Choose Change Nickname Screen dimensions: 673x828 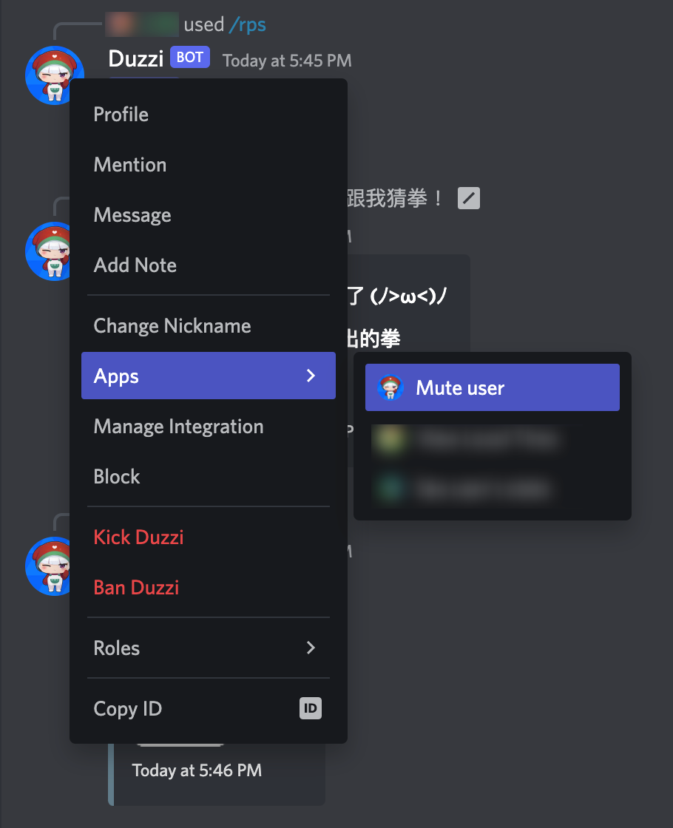209,326
